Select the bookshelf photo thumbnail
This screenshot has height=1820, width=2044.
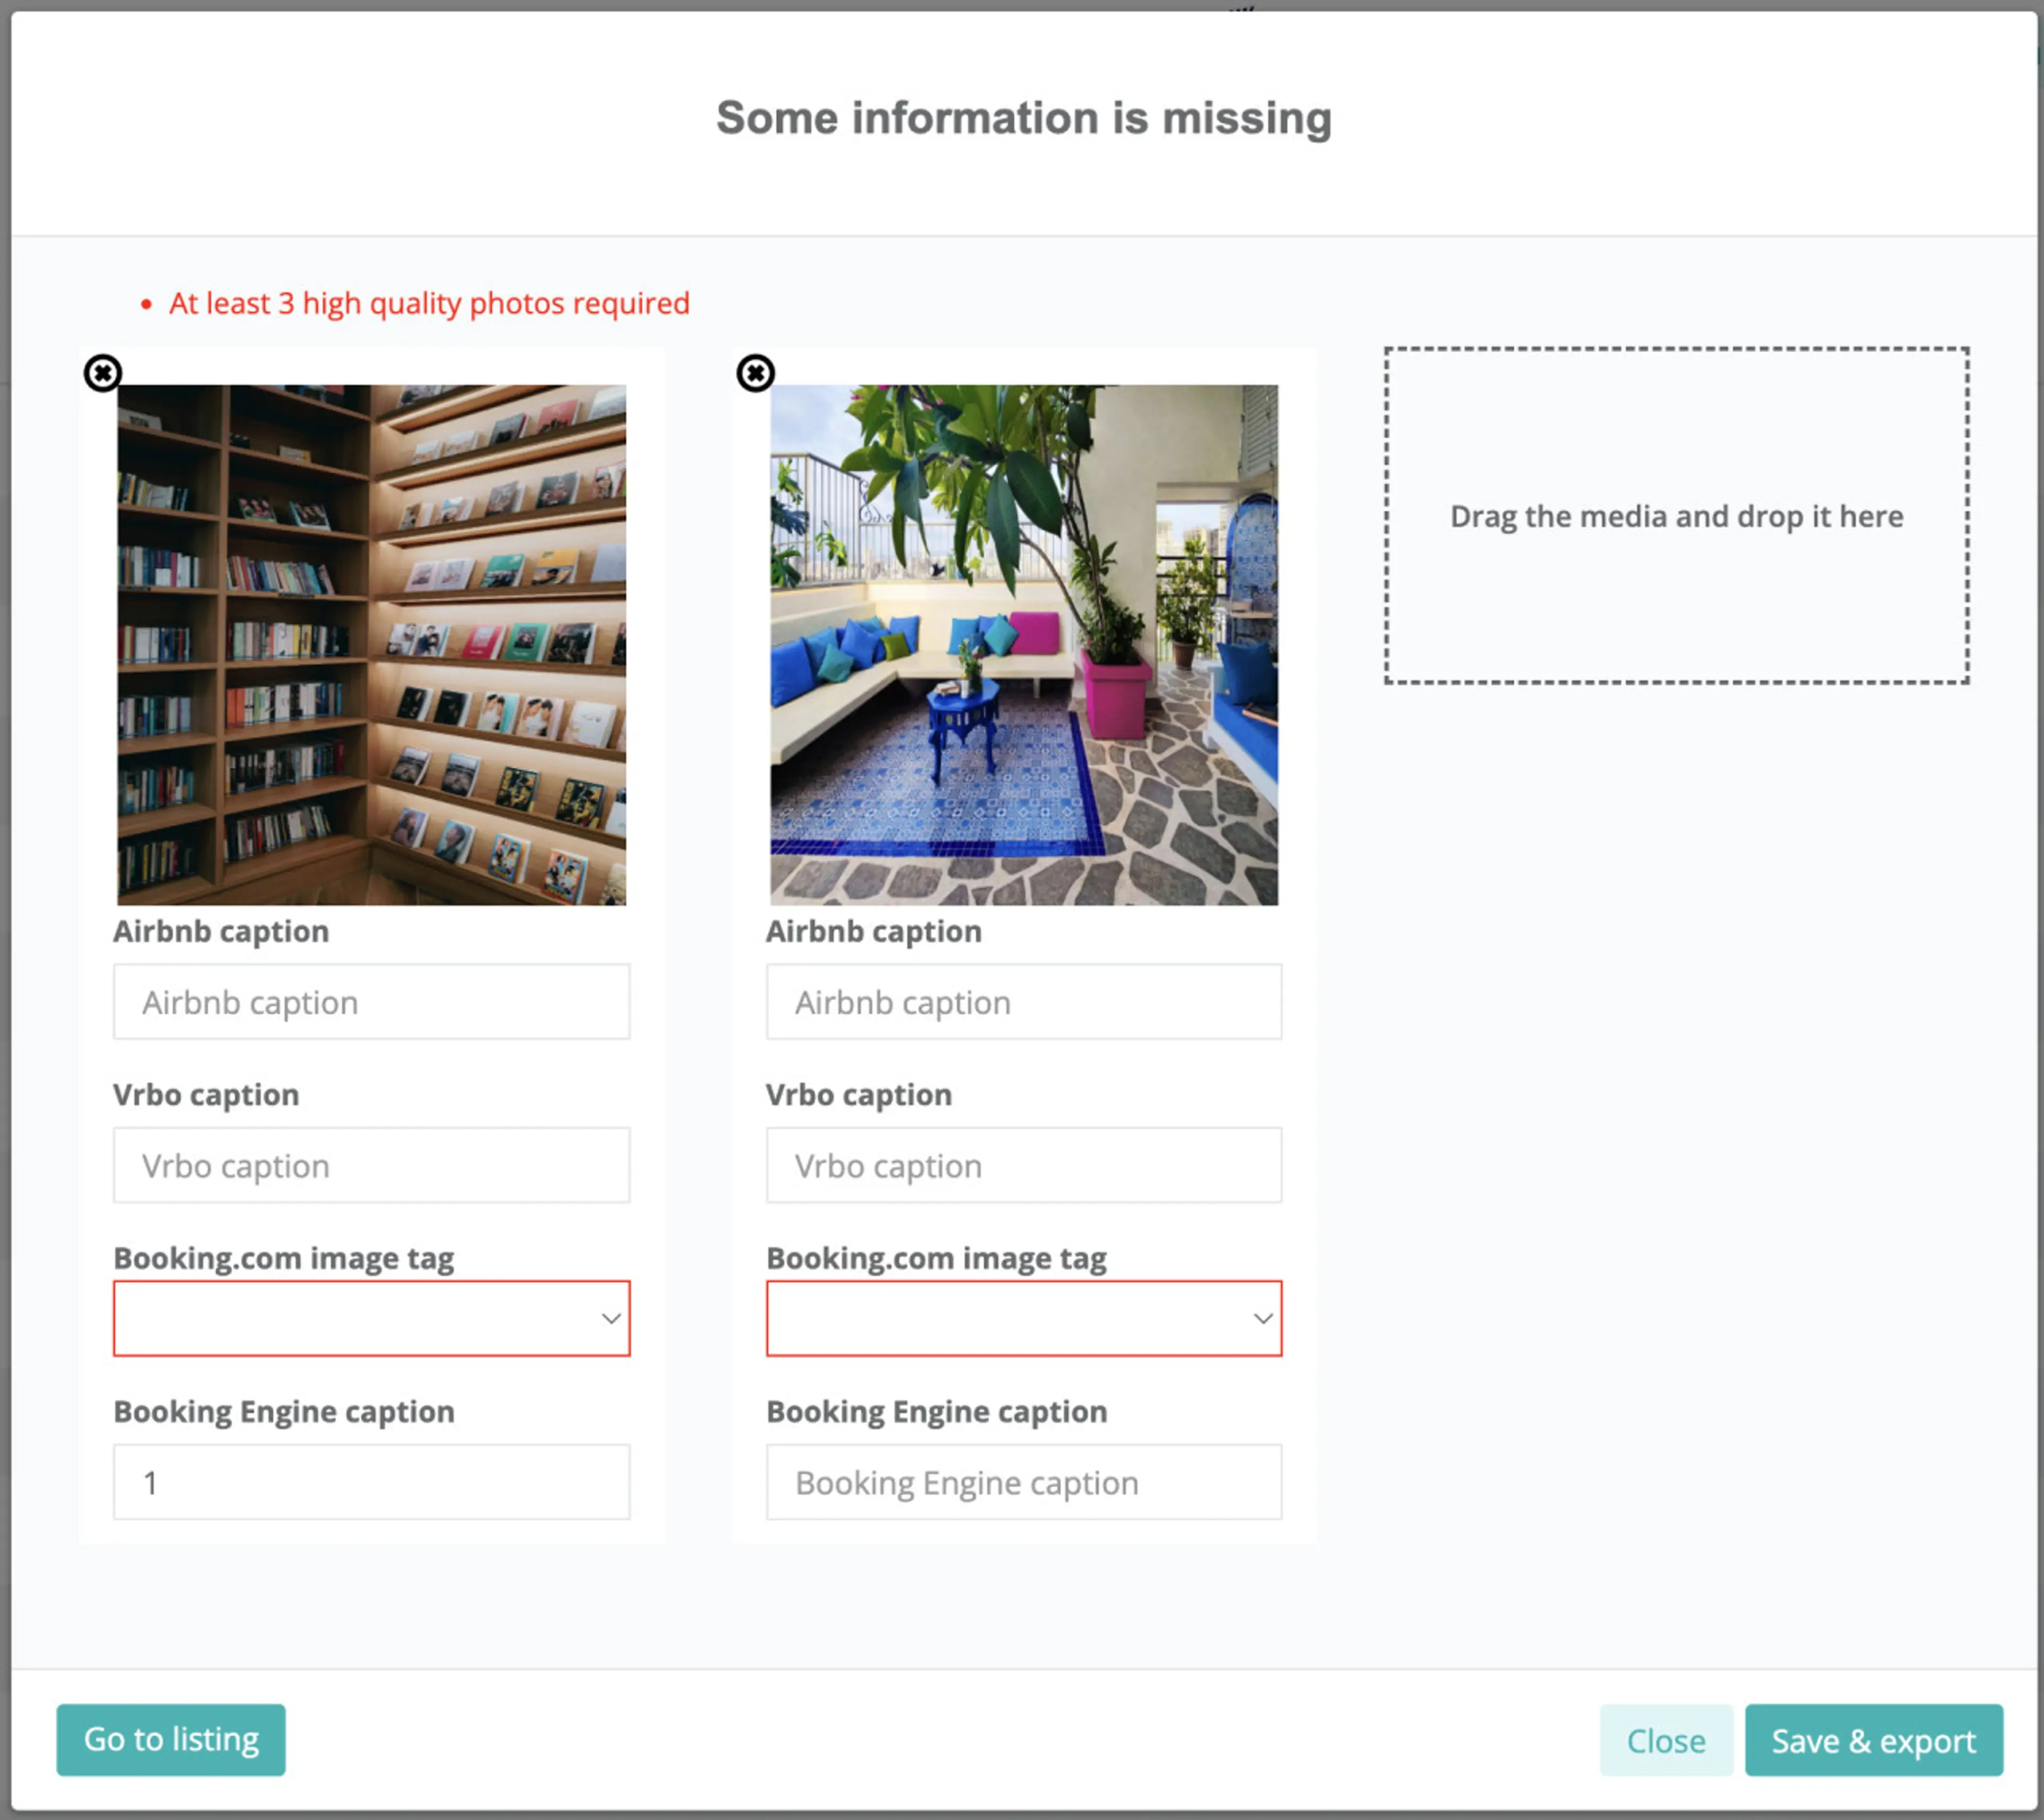click(x=372, y=645)
